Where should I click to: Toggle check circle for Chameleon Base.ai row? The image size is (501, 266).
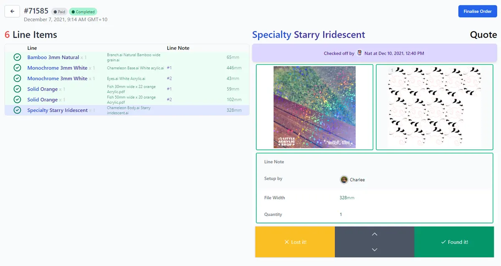17,68
